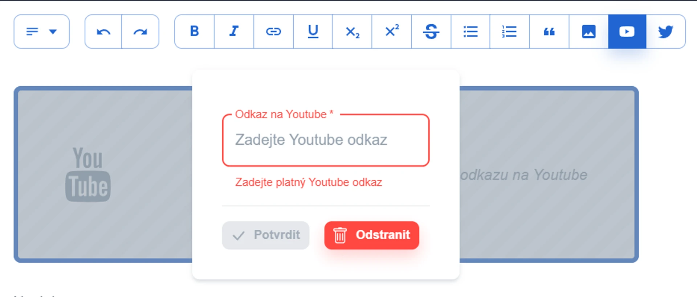Insert a hyperlink
697x297 pixels.
(x=273, y=32)
